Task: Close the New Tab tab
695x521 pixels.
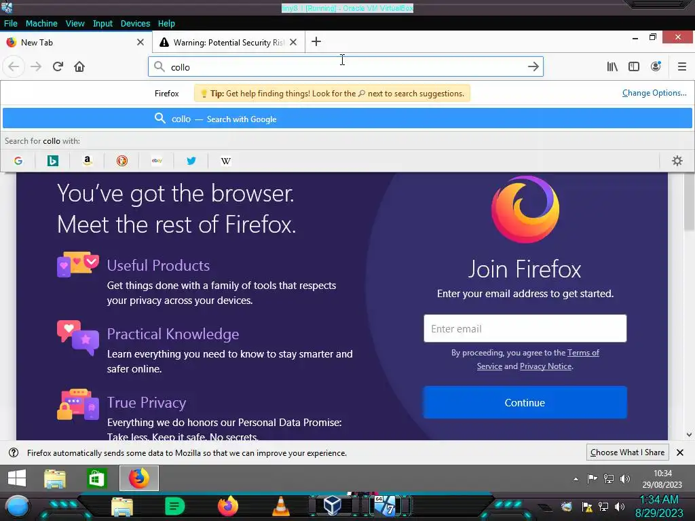Action: click(140, 43)
